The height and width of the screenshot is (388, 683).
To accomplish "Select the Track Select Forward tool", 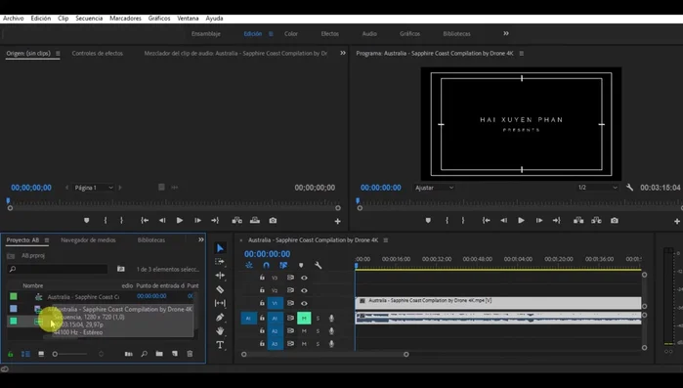I will point(220,261).
